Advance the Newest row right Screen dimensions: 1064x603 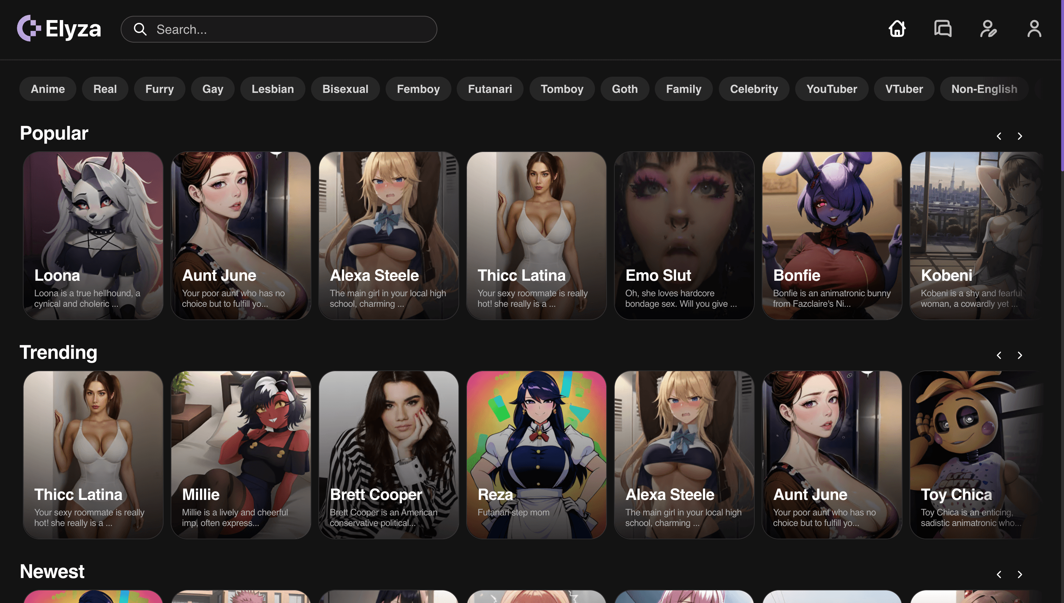click(1020, 575)
